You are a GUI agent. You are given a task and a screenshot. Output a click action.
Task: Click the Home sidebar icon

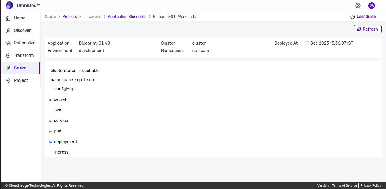8,18
